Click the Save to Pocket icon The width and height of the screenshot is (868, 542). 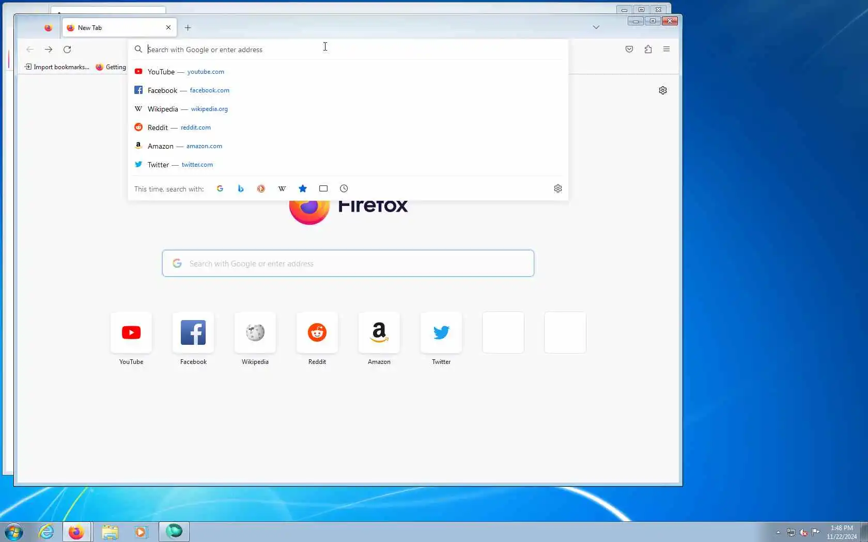click(x=629, y=50)
